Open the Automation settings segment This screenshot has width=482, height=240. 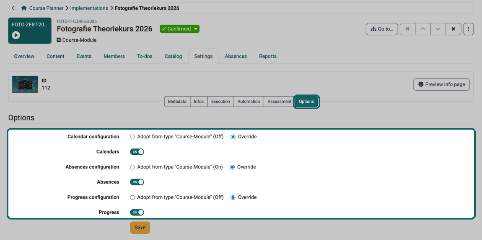click(249, 102)
